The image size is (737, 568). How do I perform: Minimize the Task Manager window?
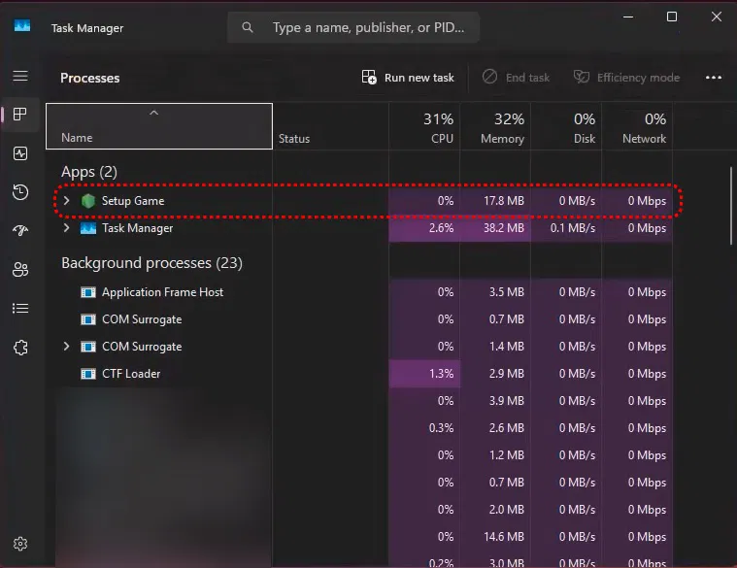[x=628, y=17]
